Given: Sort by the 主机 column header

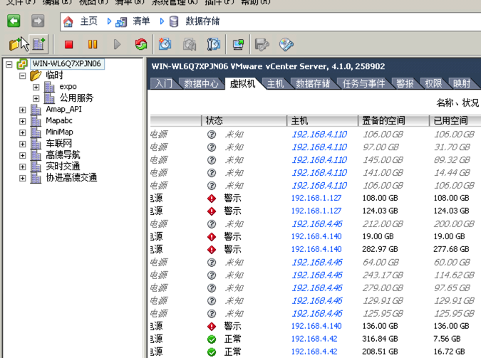Looking at the screenshot, I should pos(322,121).
